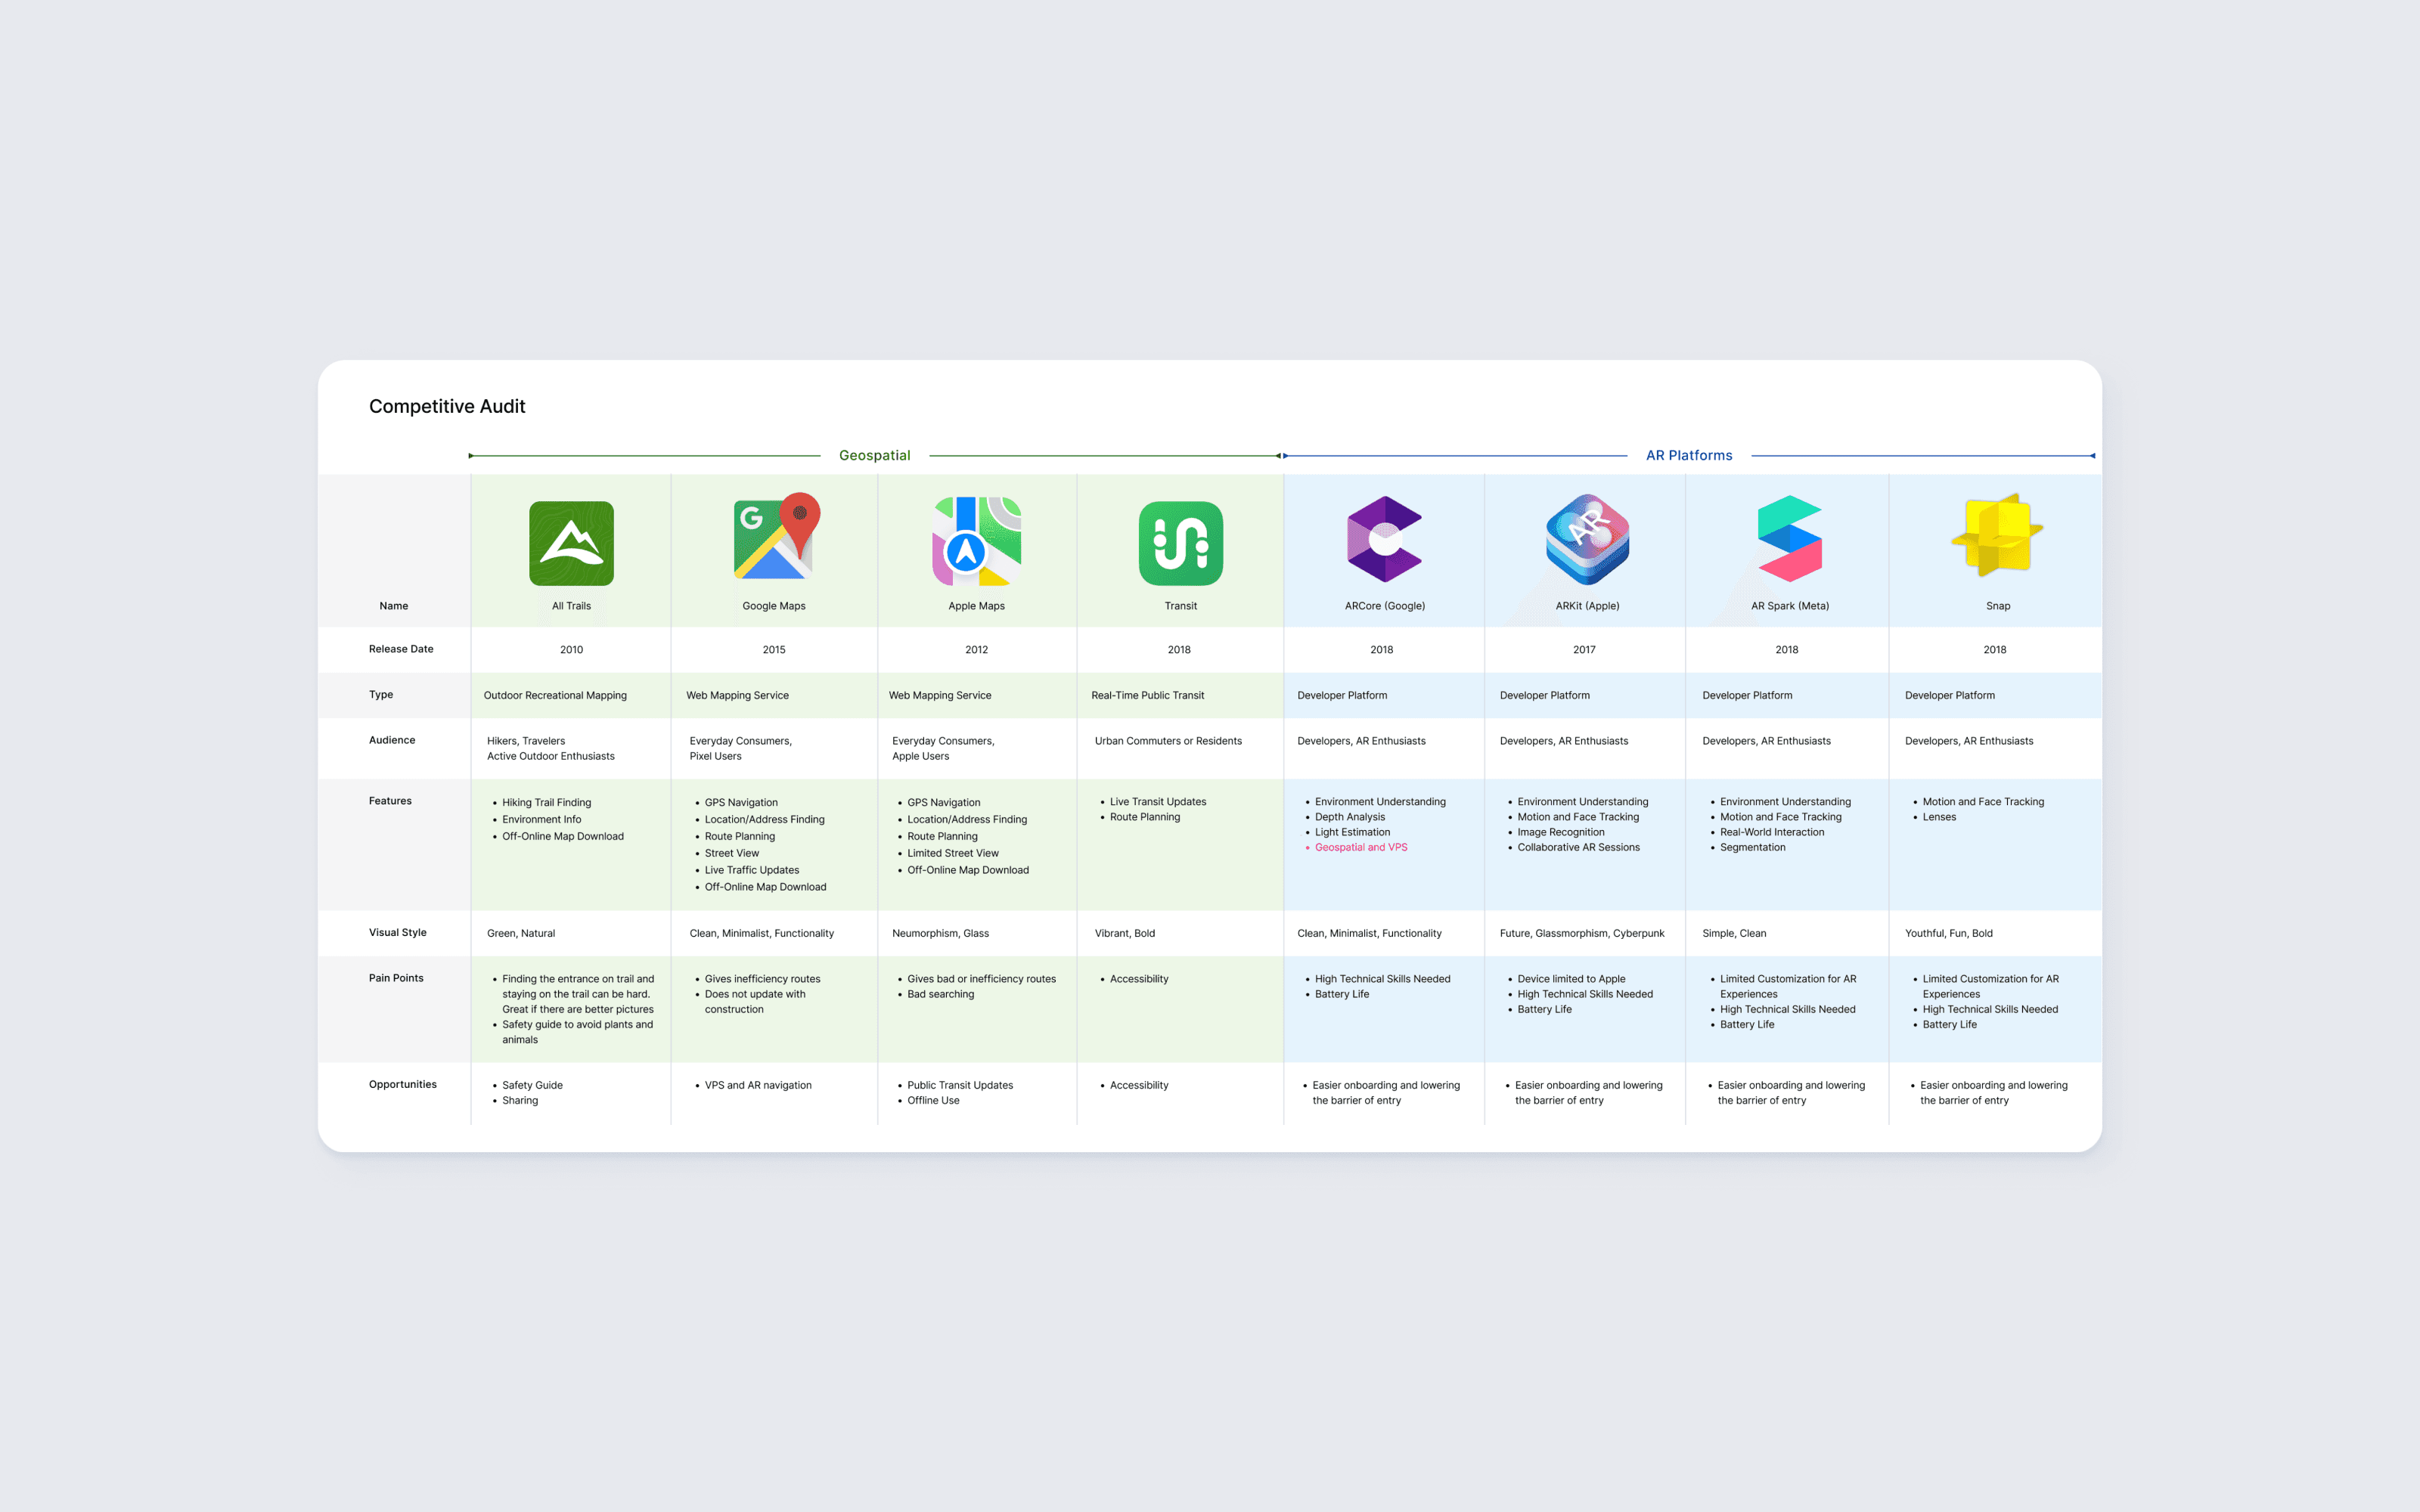
Task: Click the pink Geospatial and VPS text
Action: (1360, 847)
